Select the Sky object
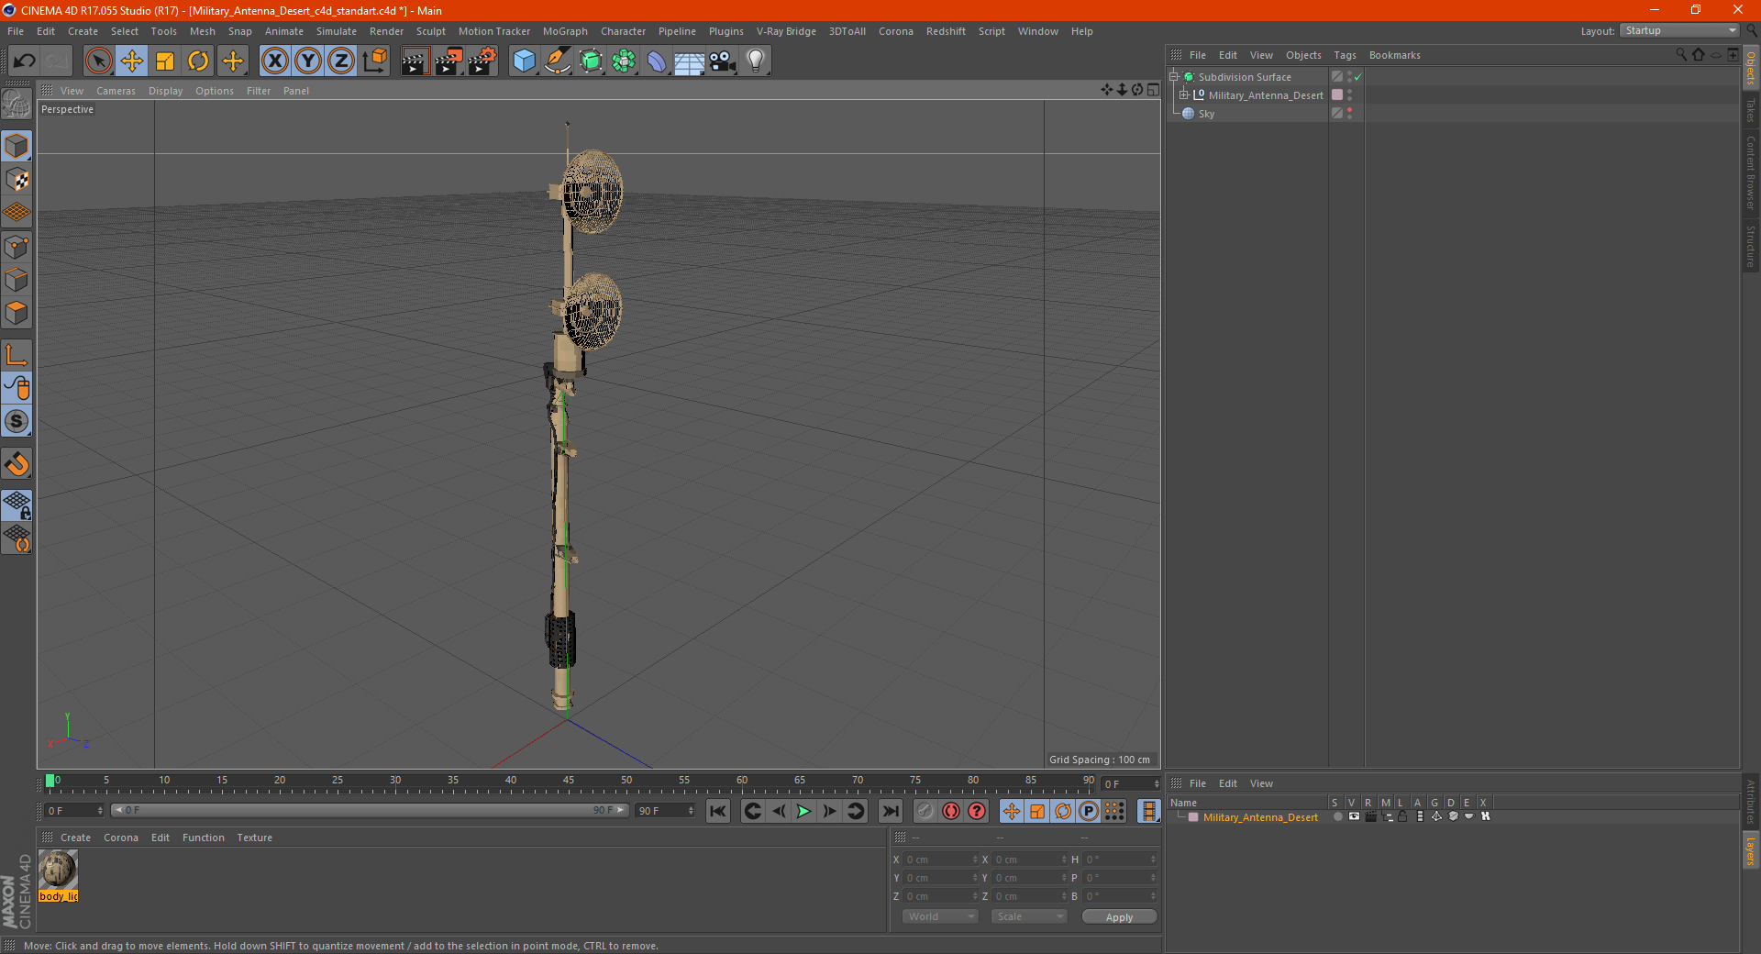Image resolution: width=1761 pixels, height=954 pixels. [x=1206, y=114]
